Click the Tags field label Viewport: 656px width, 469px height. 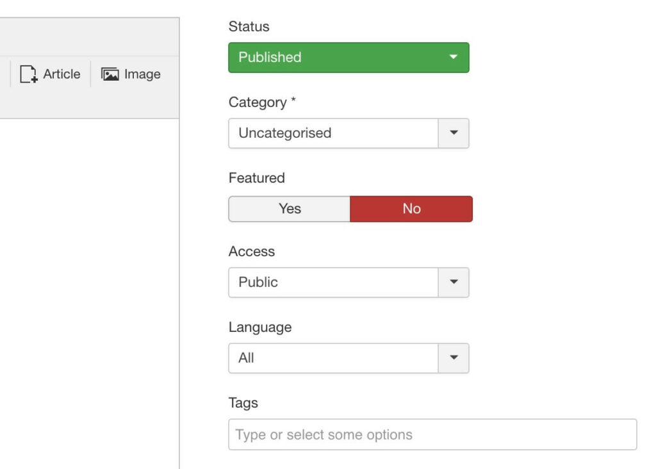pos(243,403)
